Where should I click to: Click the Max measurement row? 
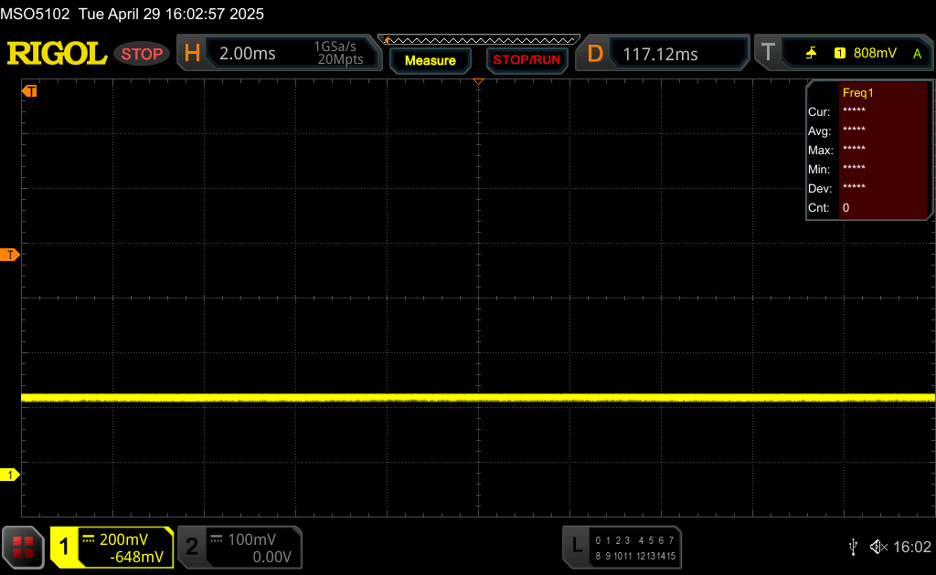[867, 150]
